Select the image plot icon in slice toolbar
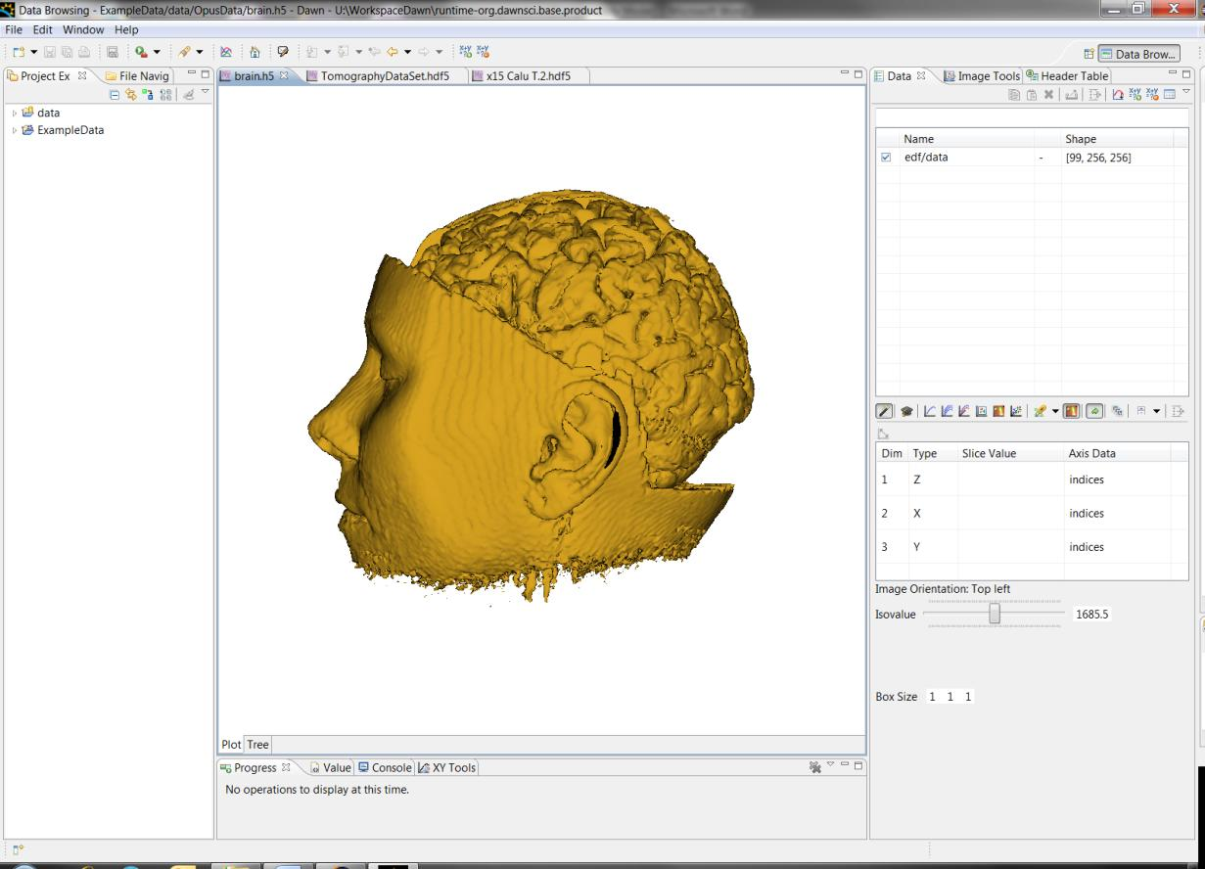 click(x=982, y=411)
